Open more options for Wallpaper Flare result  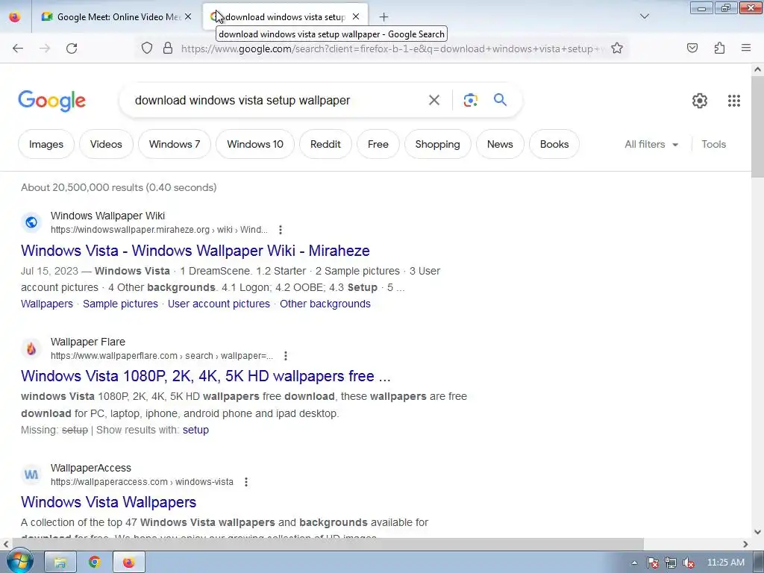coord(286,356)
